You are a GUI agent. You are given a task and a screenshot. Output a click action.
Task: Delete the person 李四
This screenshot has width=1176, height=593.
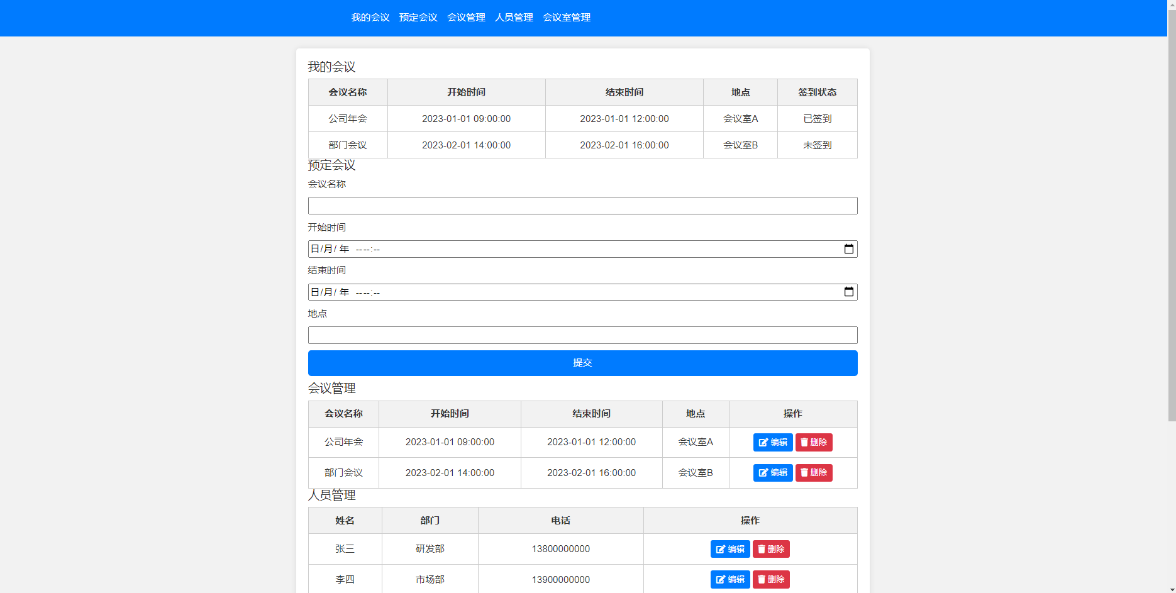pyautogui.click(x=771, y=579)
